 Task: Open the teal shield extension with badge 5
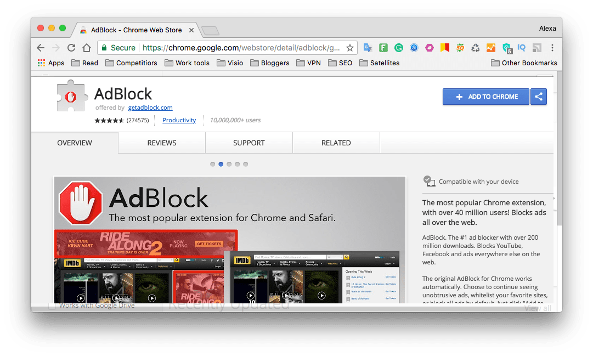pos(507,48)
